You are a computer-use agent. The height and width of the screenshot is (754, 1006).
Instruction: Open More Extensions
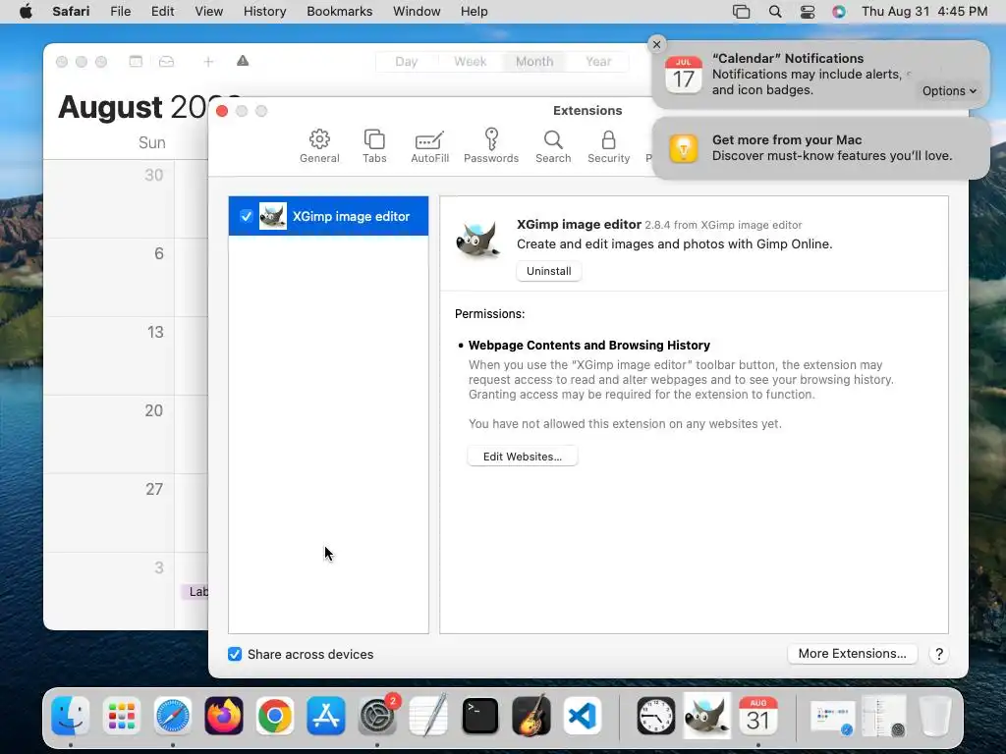pyautogui.click(x=852, y=653)
